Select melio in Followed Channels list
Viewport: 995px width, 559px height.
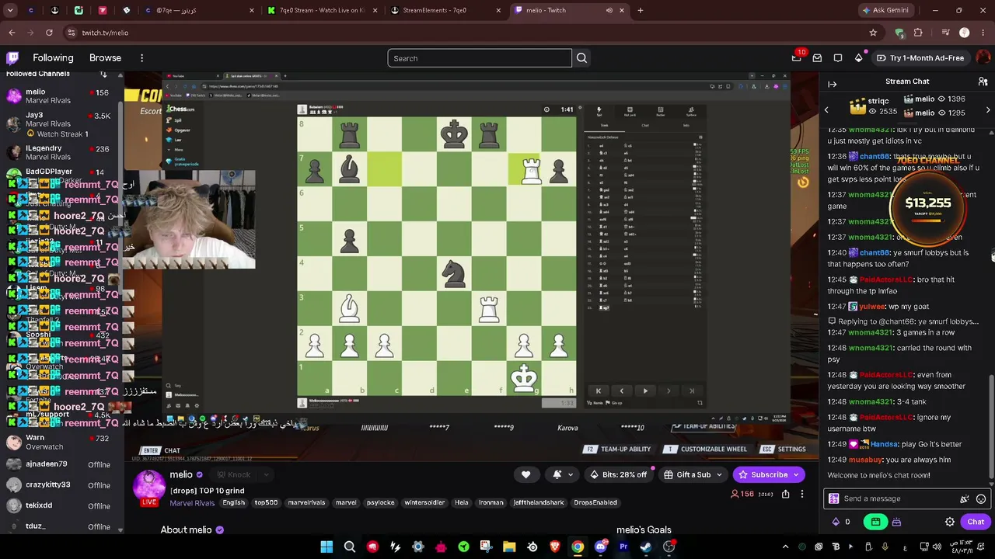(61, 96)
